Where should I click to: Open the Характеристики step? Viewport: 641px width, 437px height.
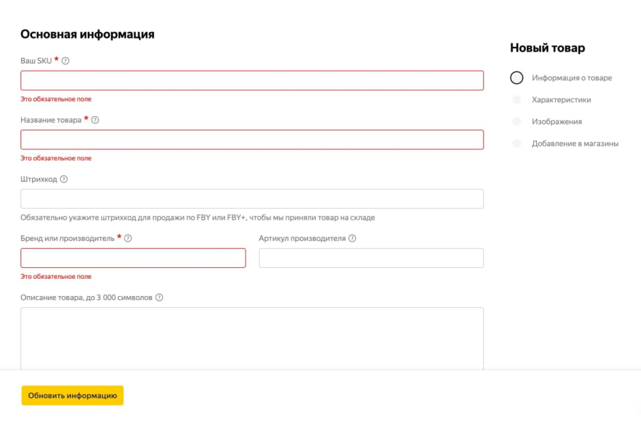click(x=562, y=100)
